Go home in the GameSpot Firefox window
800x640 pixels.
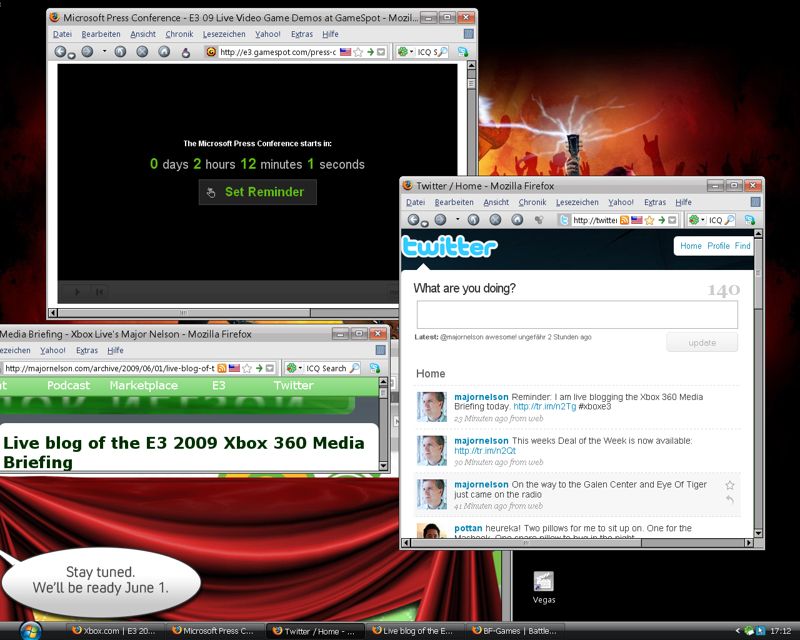pos(164,52)
